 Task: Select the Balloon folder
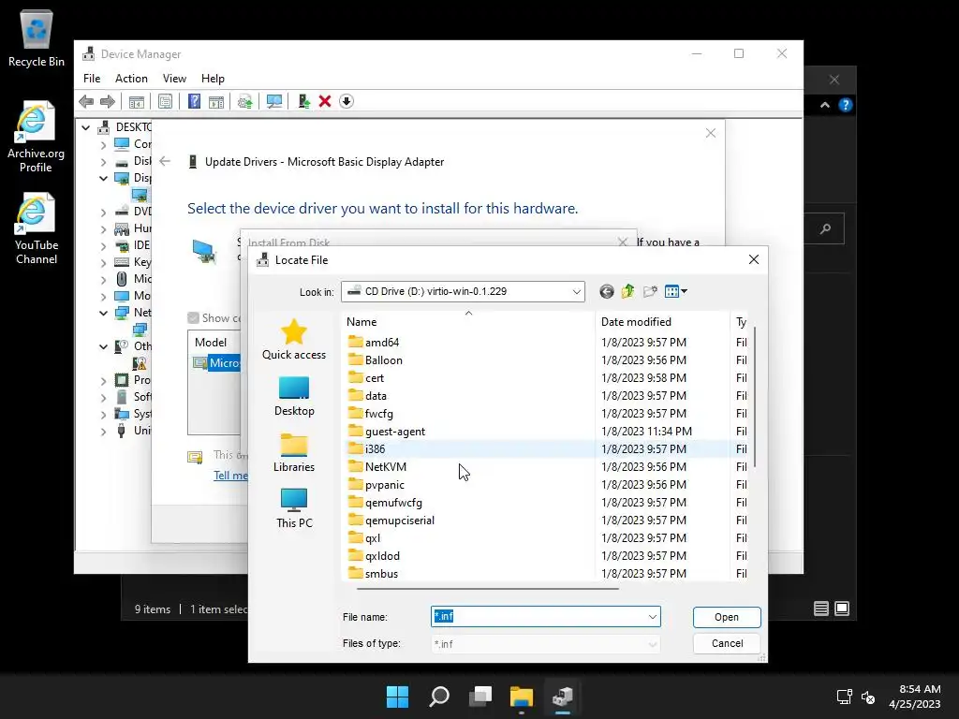(x=383, y=360)
